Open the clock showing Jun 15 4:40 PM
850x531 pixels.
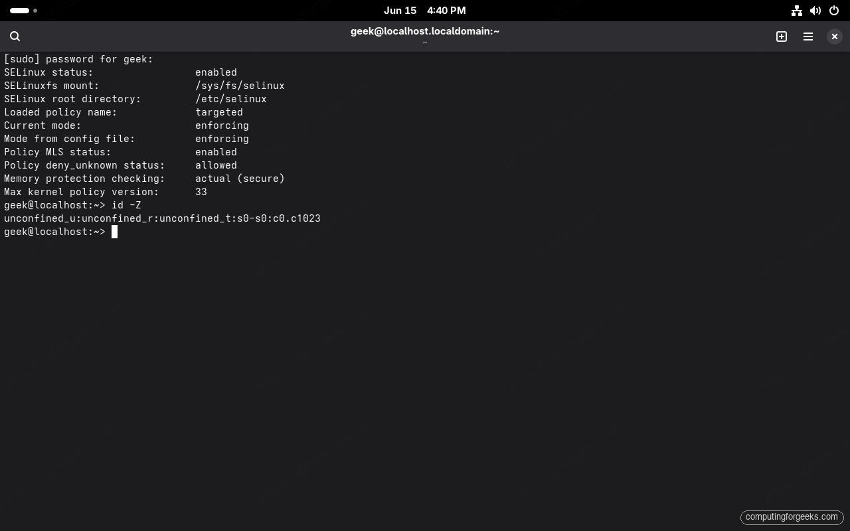(x=425, y=11)
